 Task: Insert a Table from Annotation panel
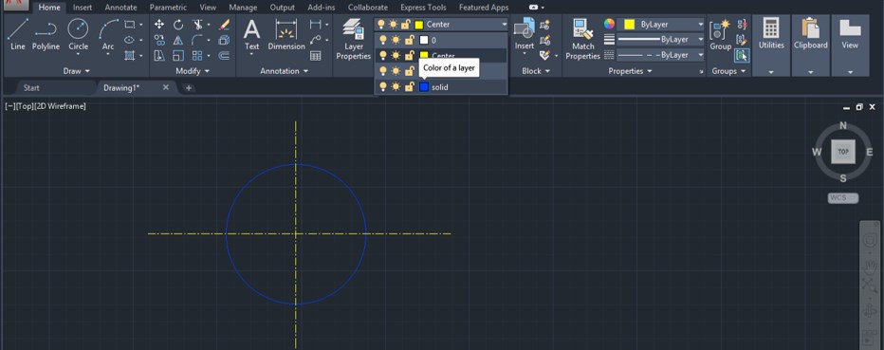pyautogui.click(x=316, y=55)
